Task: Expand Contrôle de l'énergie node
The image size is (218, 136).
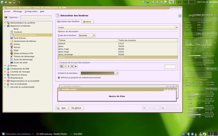Action: [5, 72]
